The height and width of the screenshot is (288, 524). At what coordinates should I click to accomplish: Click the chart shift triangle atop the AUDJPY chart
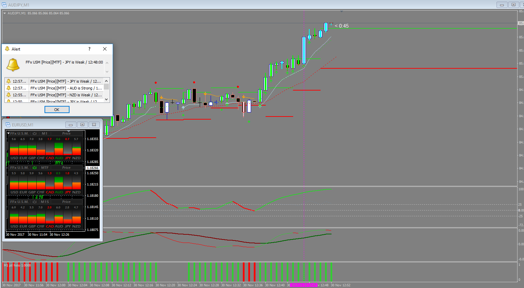(x=341, y=11)
